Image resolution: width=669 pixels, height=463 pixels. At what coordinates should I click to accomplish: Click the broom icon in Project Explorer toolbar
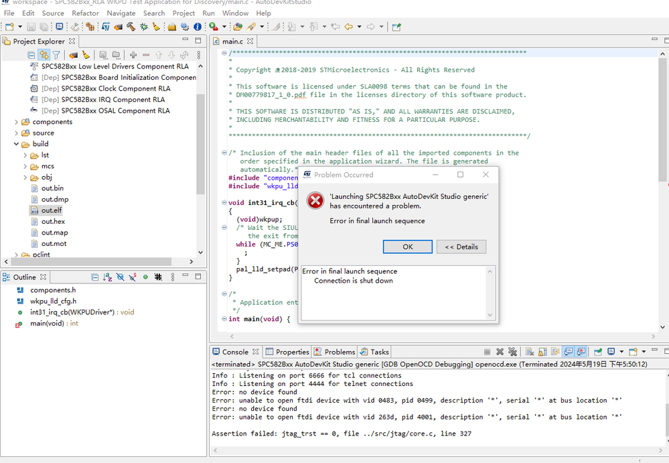[x=86, y=55]
